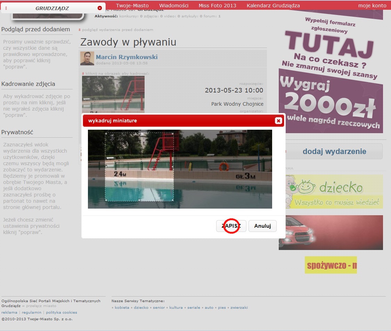
Task: Open moje konto menu item
Action: 372,6
